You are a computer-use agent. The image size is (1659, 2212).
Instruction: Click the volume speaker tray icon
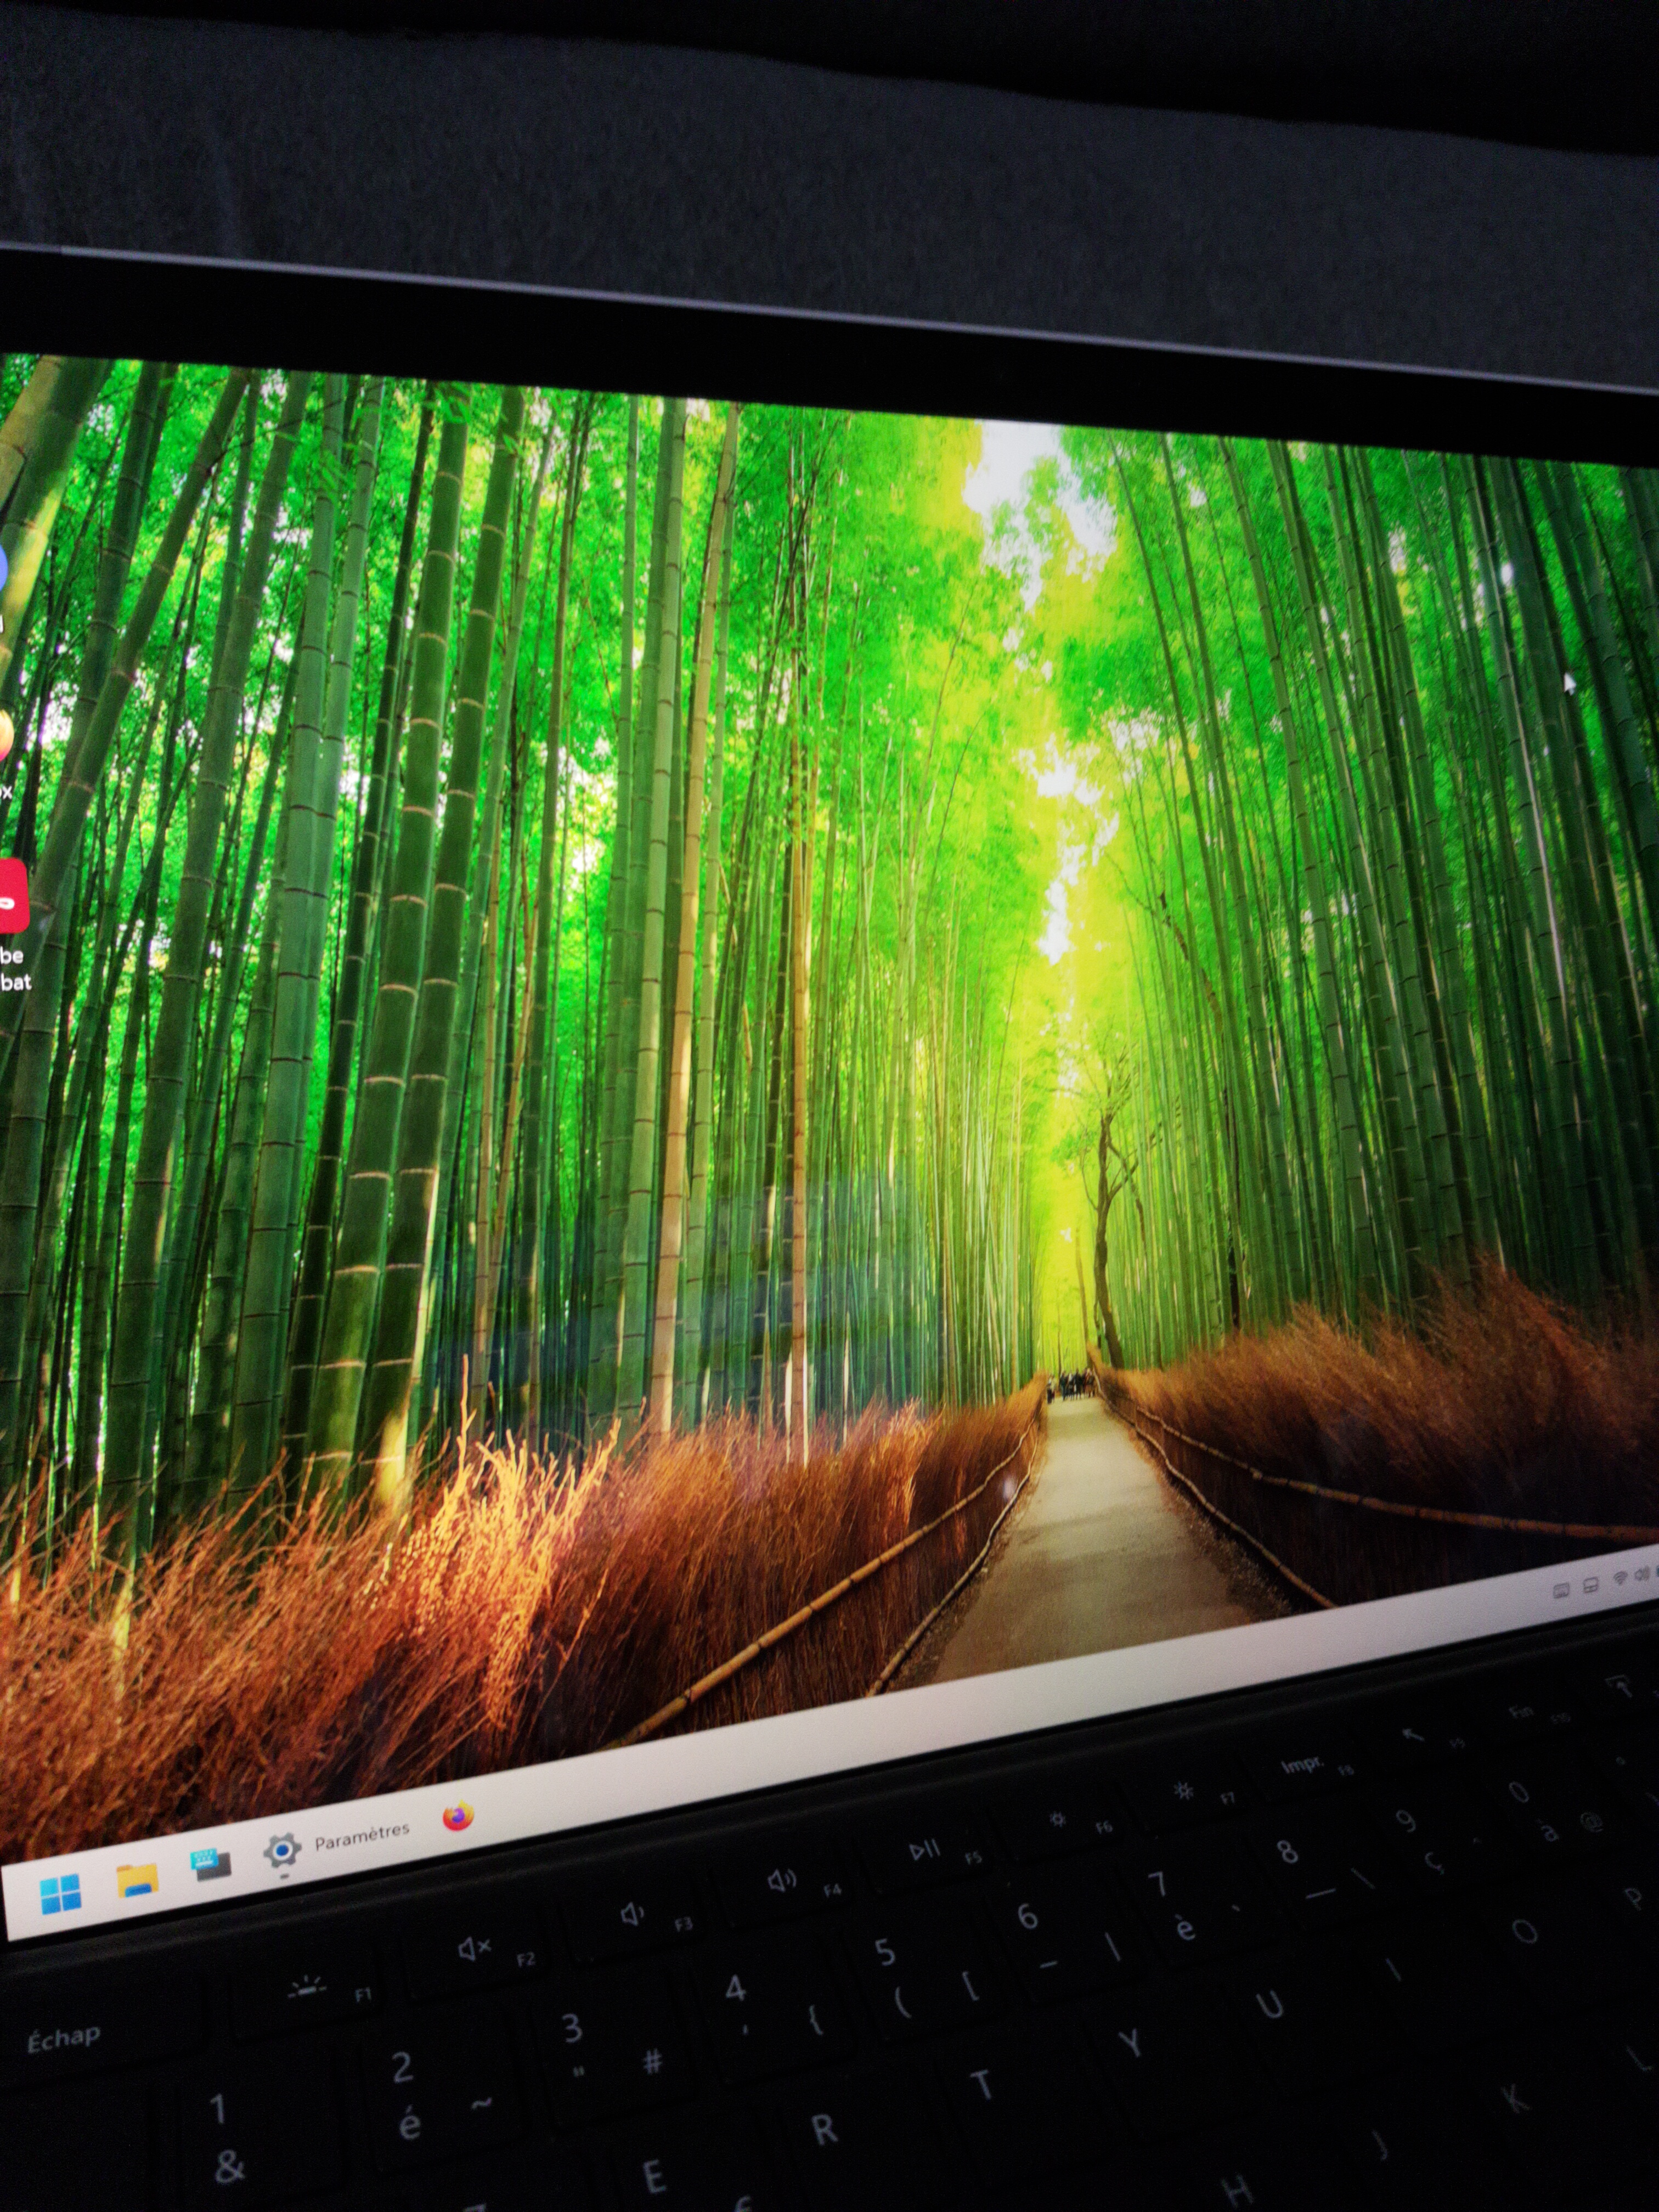coord(1642,1573)
